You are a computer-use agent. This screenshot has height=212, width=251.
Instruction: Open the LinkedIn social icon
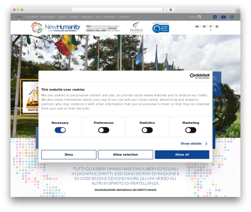click(x=215, y=17)
